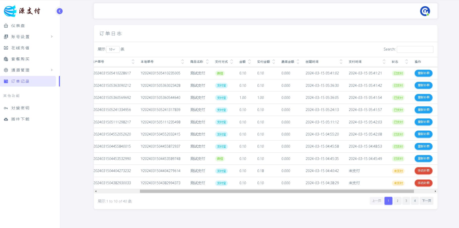Sort by the 金额 column arrows
This screenshot has height=228, width=459.
coord(249,62)
